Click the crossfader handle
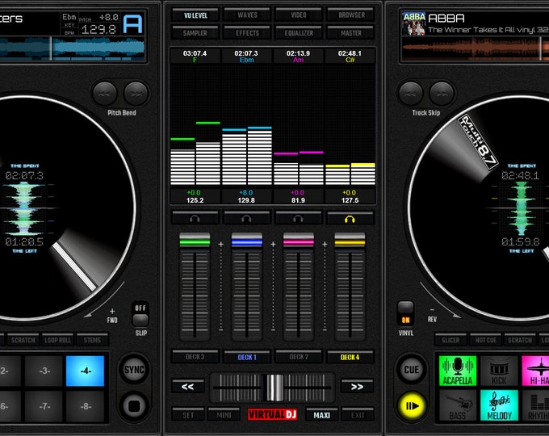 pyautogui.click(x=274, y=388)
